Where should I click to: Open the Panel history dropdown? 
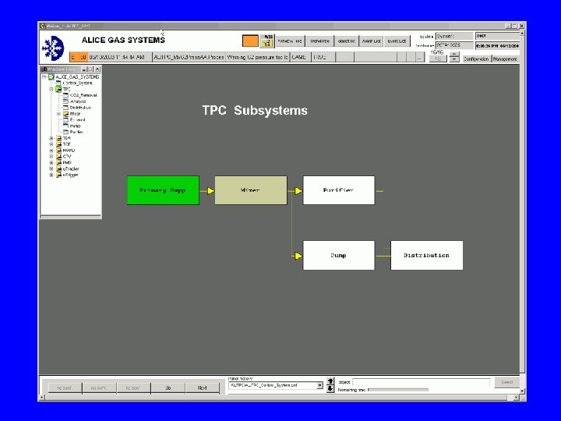point(319,386)
